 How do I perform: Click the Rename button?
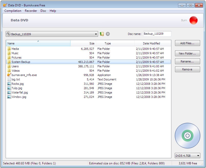tap(187, 61)
